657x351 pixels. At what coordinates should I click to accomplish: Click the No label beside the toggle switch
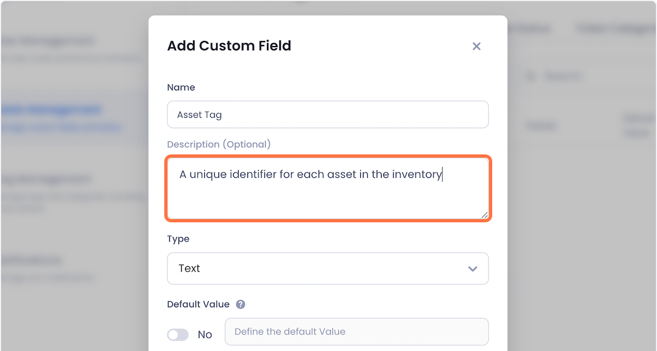(x=205, y=334)
